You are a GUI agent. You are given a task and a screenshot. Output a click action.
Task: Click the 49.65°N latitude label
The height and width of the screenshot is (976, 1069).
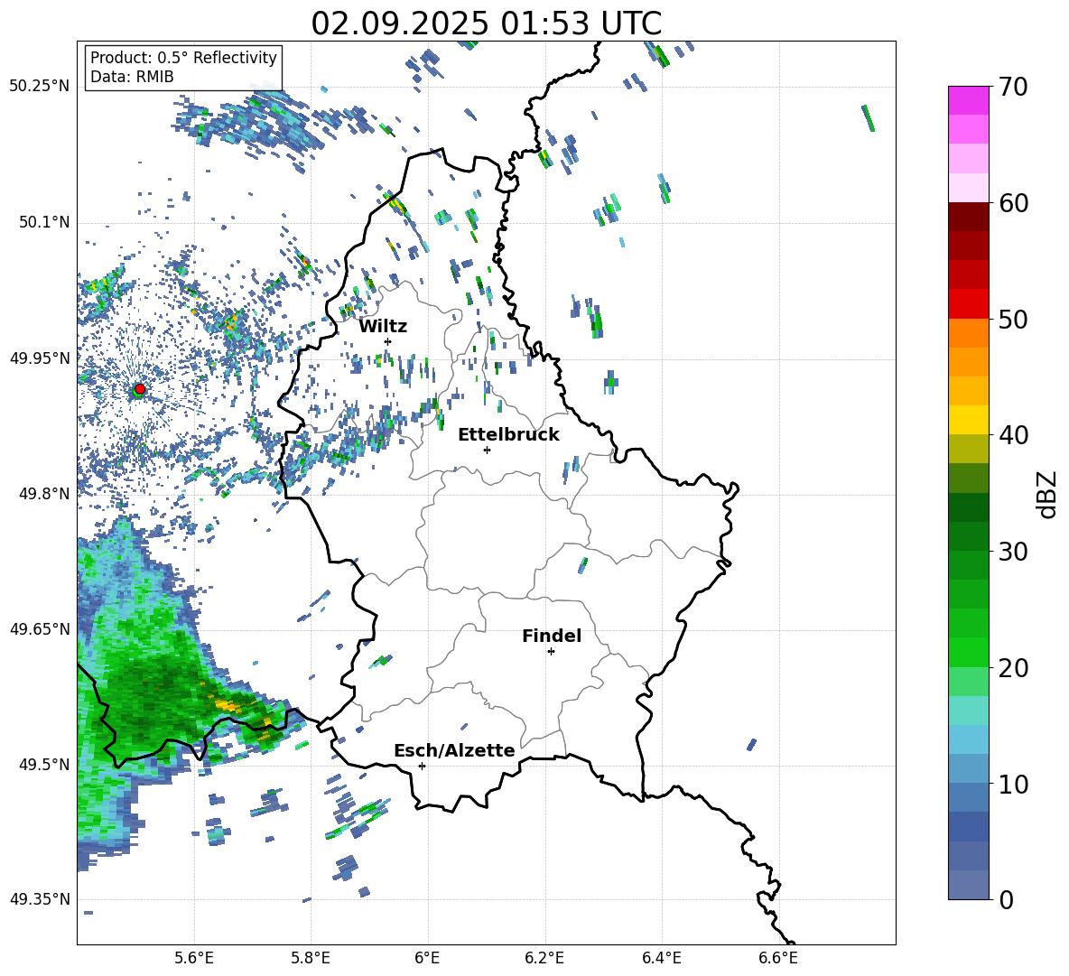40,628
